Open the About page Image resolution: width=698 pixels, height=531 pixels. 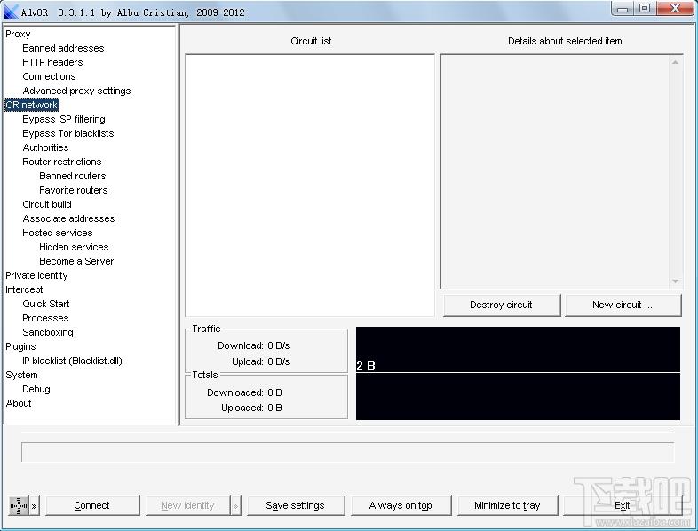[x=19, y=404]
